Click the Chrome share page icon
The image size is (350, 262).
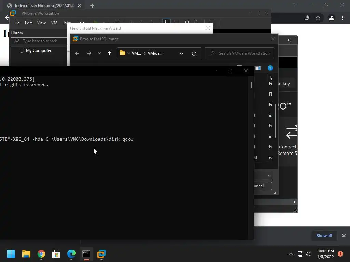pyautogui.click(x=307, y=18)
